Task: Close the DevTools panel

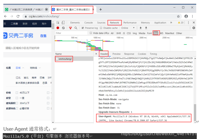Action: coord(194,23)
